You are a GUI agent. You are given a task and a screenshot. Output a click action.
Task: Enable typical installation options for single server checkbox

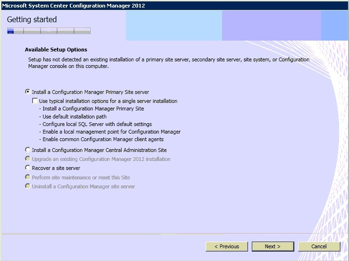pyautogui.click(x=35, y=101)
